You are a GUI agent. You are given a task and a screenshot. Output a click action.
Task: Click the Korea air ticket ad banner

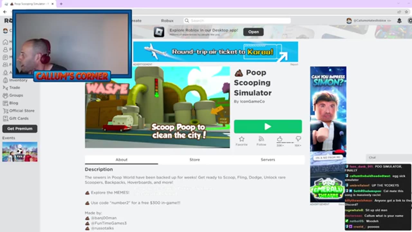tap(216, 52)
